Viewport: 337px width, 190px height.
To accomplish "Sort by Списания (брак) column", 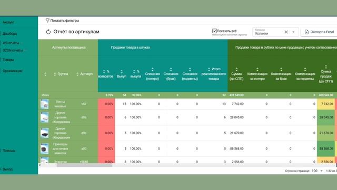I will 171,69.
